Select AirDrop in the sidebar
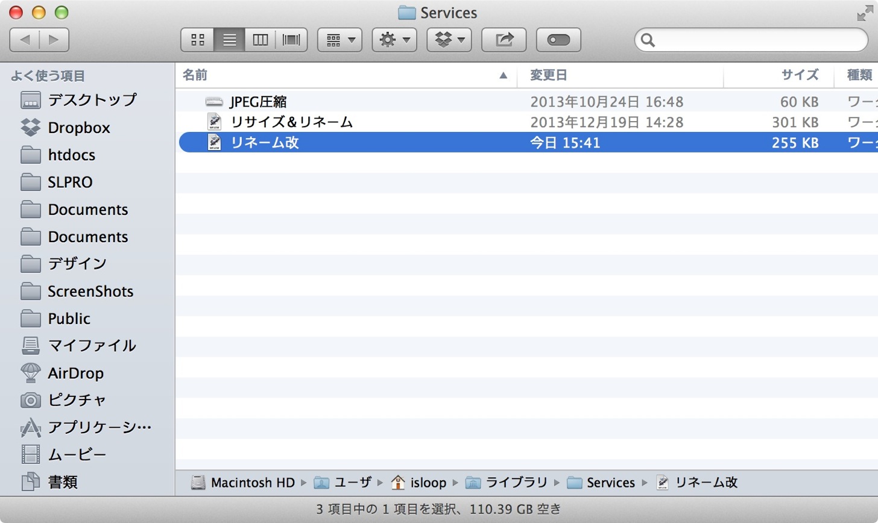The image size is (878, 523). coord(62,373)
